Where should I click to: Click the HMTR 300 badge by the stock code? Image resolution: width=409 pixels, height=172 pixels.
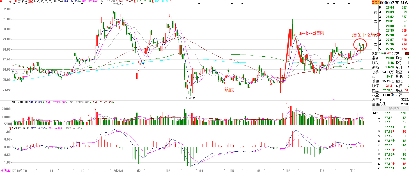tap(375, 2)
